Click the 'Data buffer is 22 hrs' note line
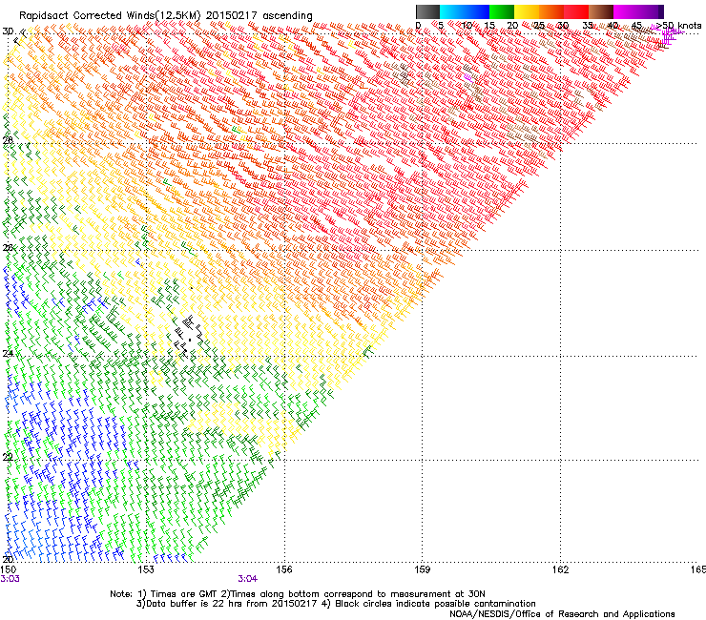The image size is (706, 620). pyautogui.click(x=336, y=604)
